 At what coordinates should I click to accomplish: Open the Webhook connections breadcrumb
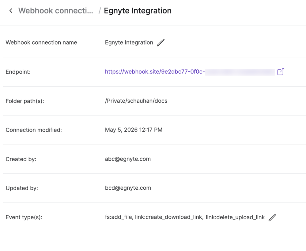click(x=56, y=11)
